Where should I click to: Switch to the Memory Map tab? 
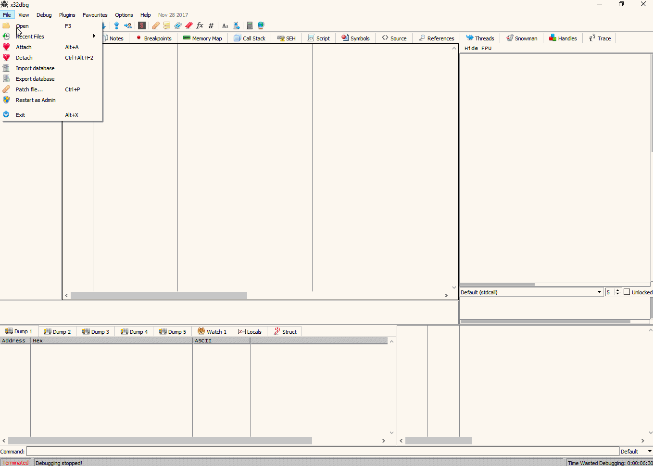click(202, 38)
